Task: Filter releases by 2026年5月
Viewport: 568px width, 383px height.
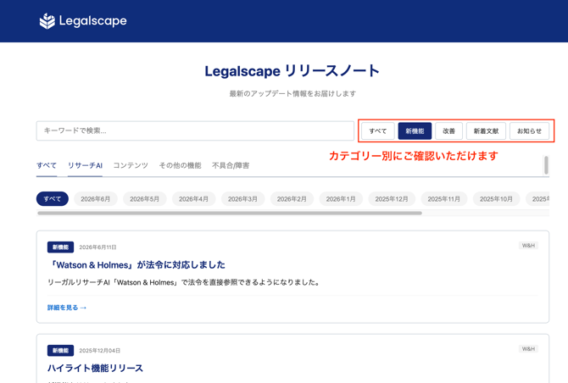Action: (144, 199)
